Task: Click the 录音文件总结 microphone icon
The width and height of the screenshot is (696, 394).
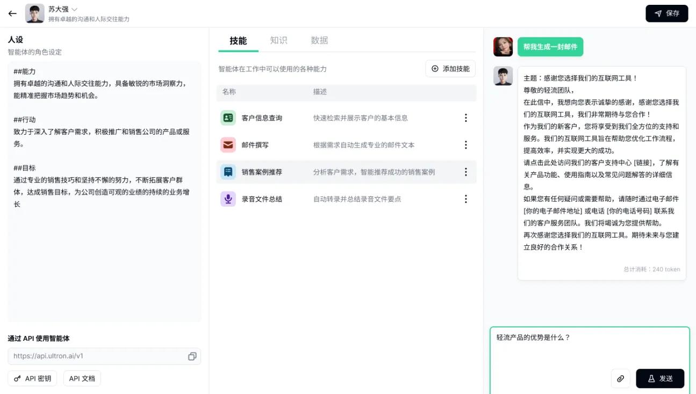Action: pos(228,199)
